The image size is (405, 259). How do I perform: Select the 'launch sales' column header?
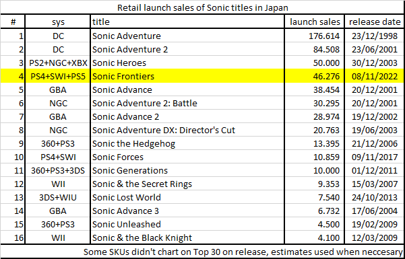pyautogui.click(x=314, y=22)
